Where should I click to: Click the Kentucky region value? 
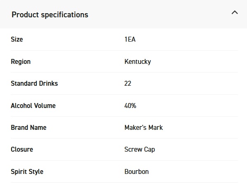(138, 61)
